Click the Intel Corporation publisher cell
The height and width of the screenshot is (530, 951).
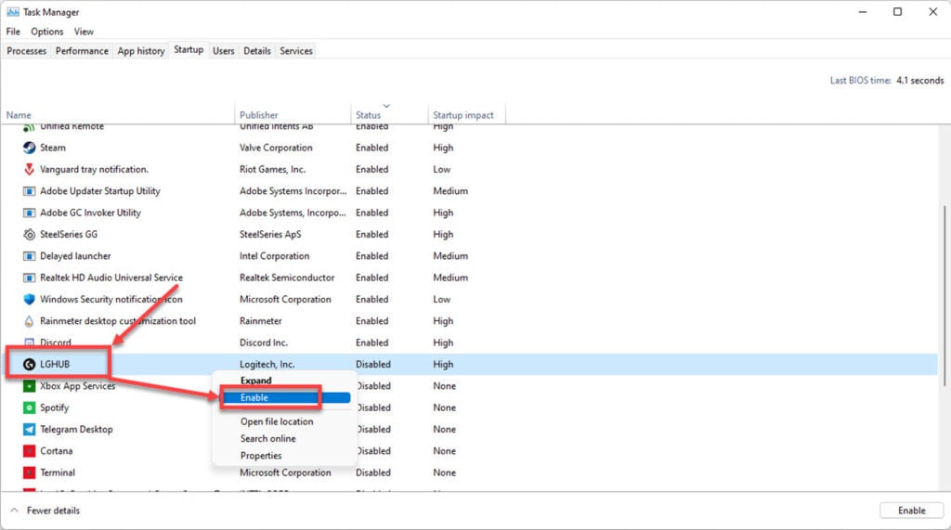[x=274, y=256]
